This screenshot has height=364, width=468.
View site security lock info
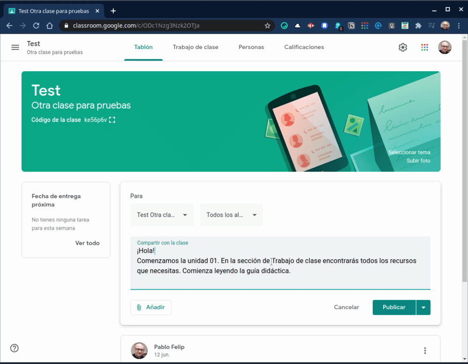pyautogui.click(x=66, y=26)
